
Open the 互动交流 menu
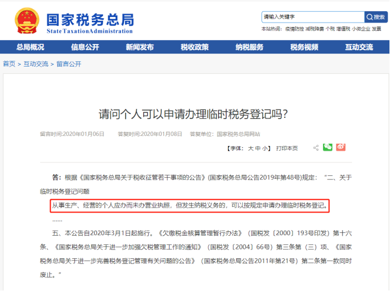359,47
